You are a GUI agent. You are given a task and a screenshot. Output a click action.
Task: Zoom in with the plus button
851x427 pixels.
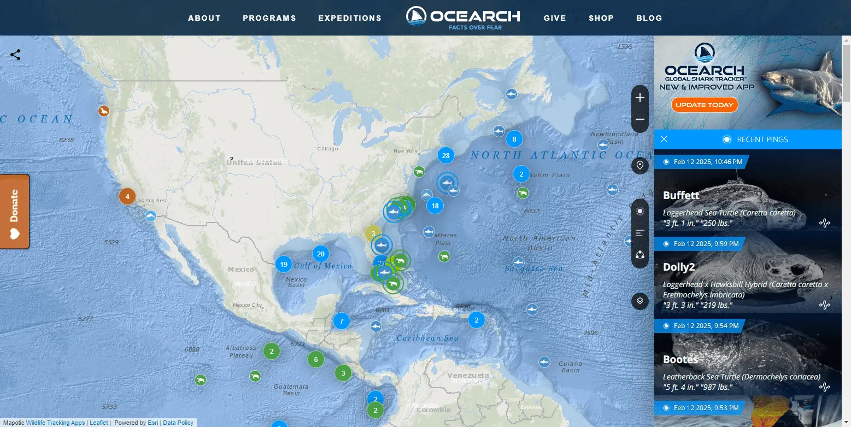(640, 97)
